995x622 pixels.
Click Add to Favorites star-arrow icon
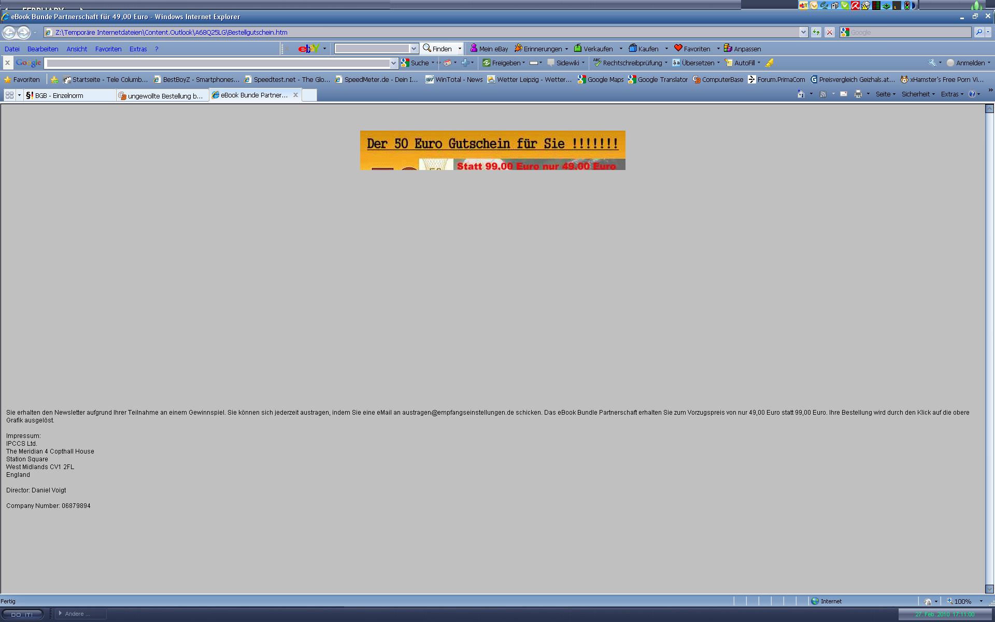pos(54,79)
